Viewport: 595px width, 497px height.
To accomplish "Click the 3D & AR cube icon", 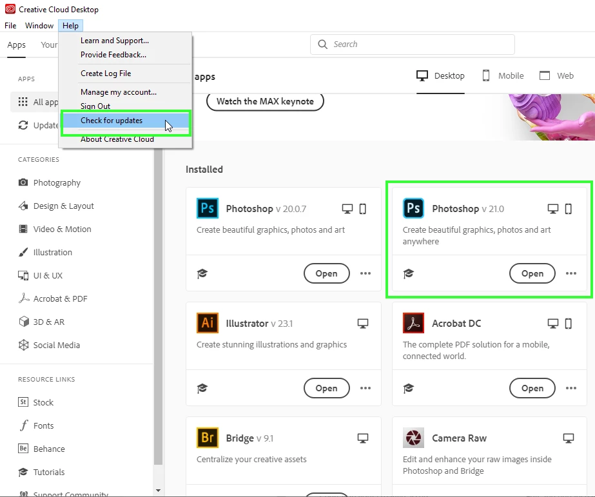I will tap(23, 322).
